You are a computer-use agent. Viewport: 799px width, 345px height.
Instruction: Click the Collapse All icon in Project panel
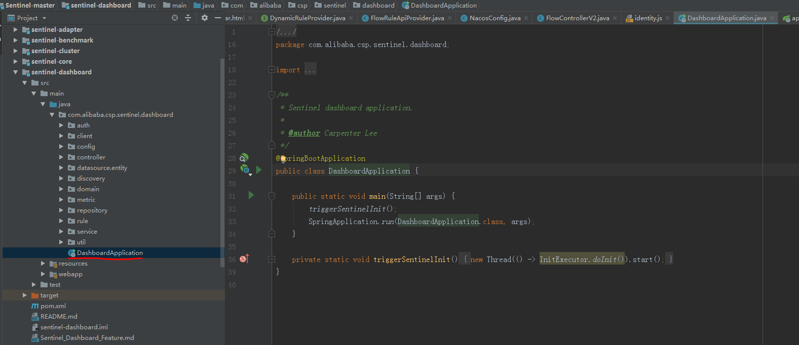point(188,18)
